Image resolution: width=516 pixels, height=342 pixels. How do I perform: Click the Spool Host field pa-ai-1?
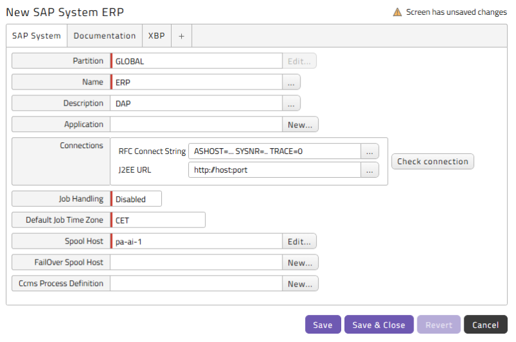point(197,241)
